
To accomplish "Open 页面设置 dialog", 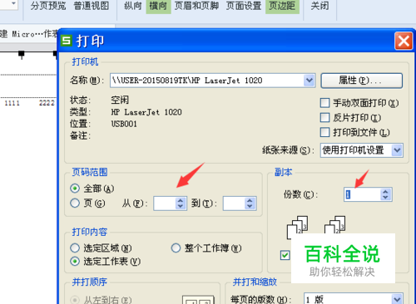I will coord(244,6).
